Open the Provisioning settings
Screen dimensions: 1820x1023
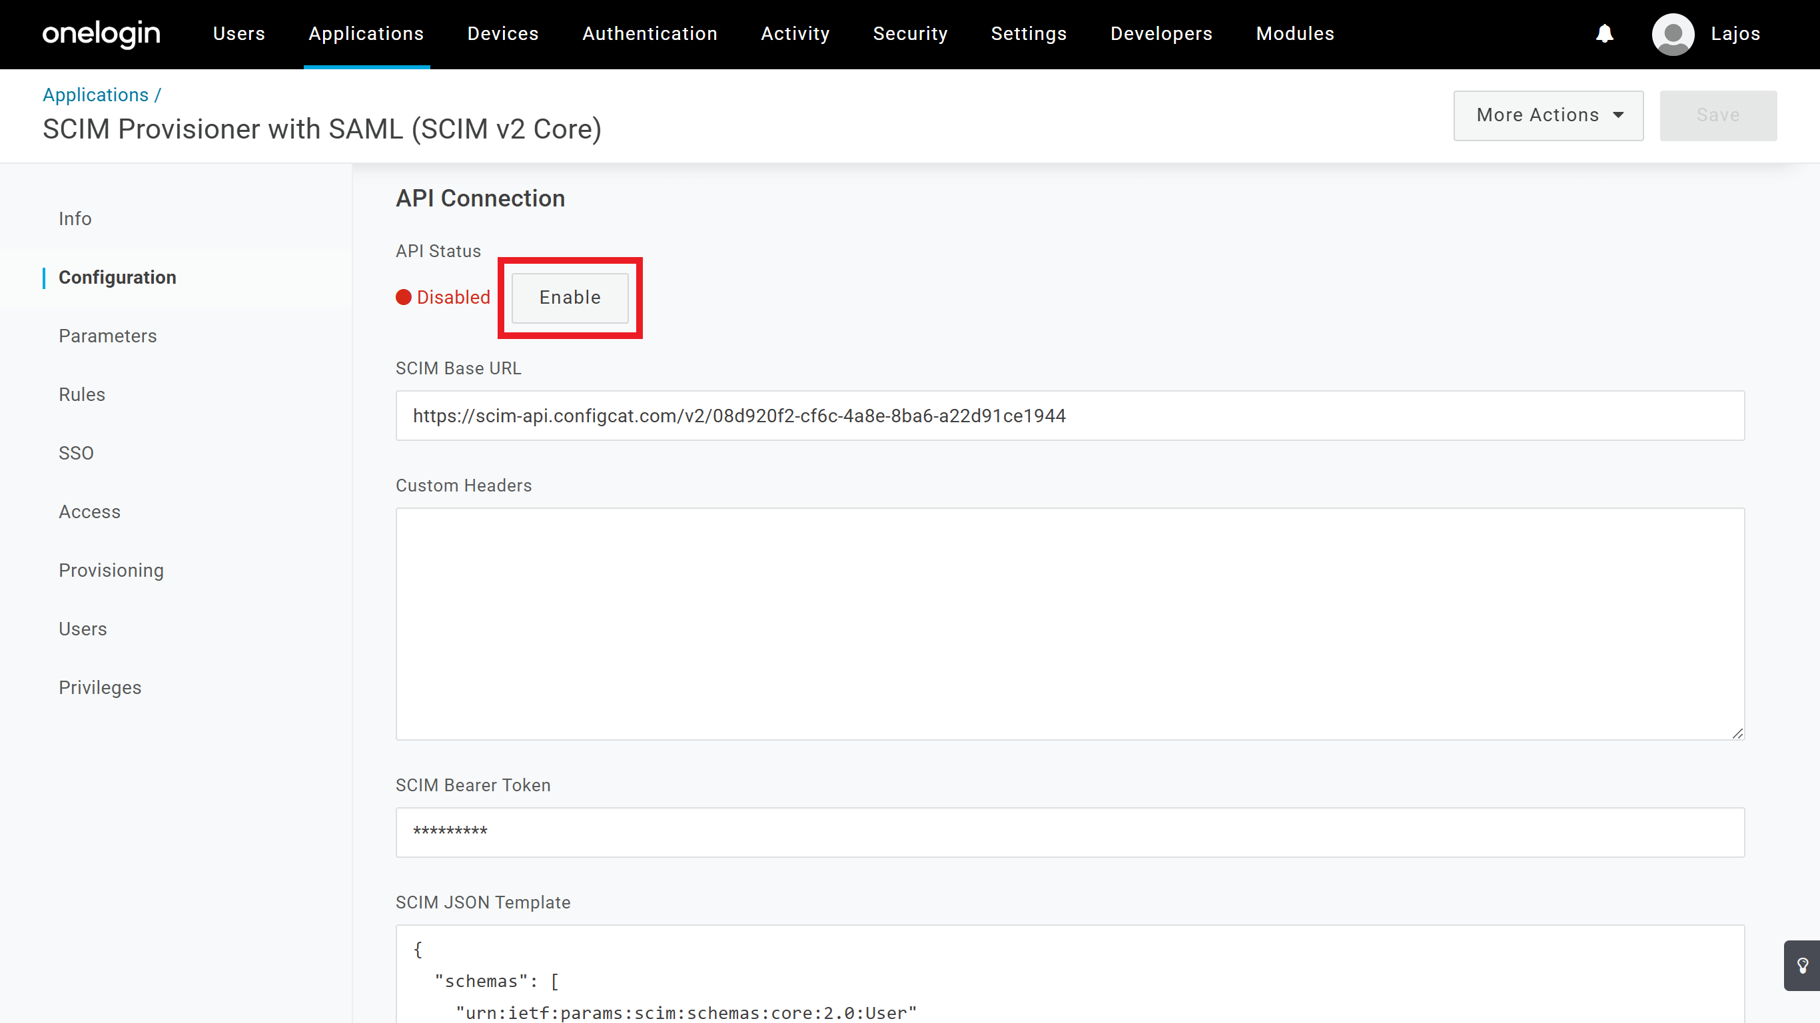(111, 570)
